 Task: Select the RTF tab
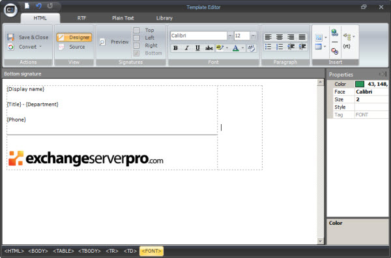coord(81,18)
